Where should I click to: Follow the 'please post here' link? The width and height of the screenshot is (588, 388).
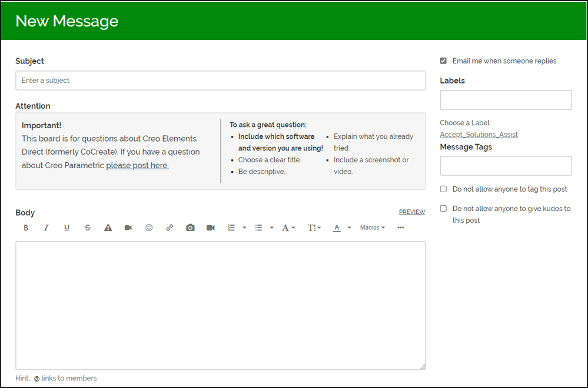point(137,166)
